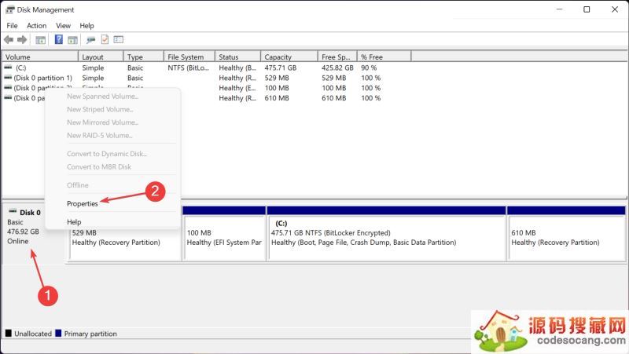Click the Show/Hide Console Tree toolbar icon
This screenshot has height=354, width=629.
pos(39,39)
